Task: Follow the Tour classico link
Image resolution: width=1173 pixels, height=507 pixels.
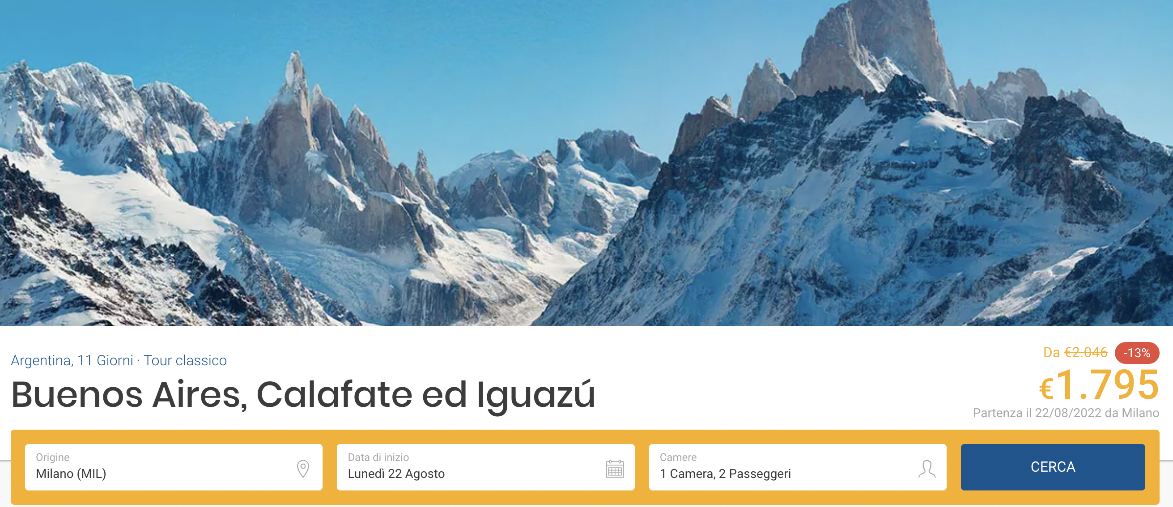Action: 185,360
